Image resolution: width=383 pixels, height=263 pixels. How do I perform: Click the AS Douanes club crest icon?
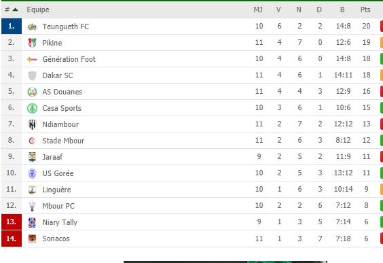pos(32,92)
